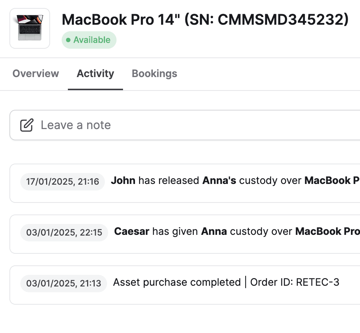
Task: Select the Activity tab
Action: tap(95, 73)
